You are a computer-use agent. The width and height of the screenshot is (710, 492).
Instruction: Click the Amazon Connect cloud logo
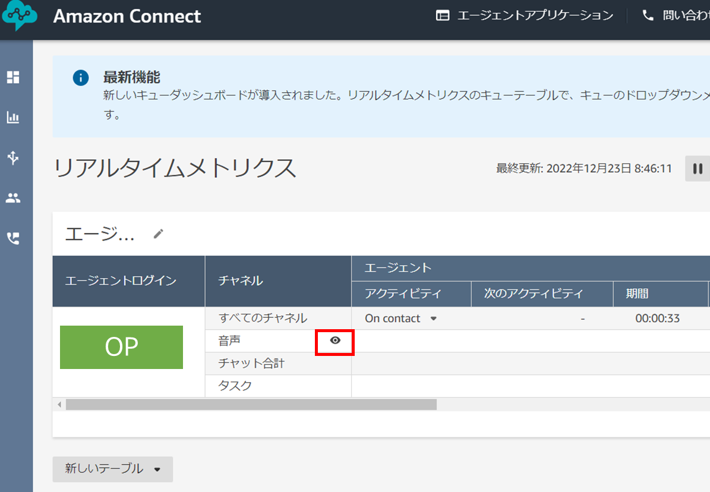point(18,15)
